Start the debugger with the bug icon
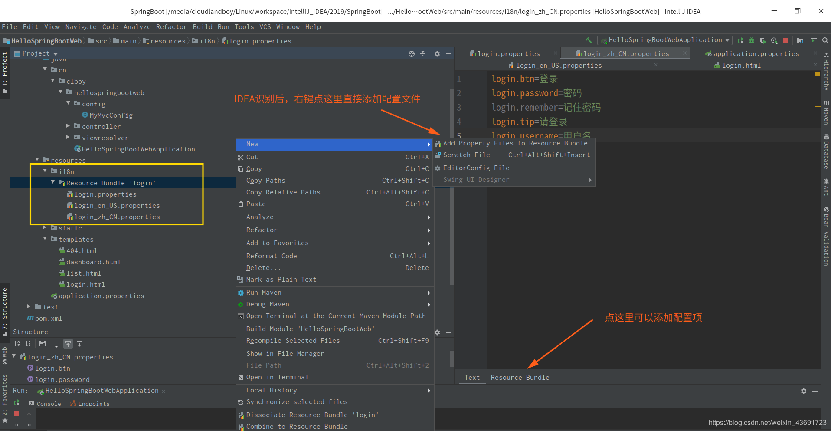This screenshot has height=431, width=831. click(752, 40)
